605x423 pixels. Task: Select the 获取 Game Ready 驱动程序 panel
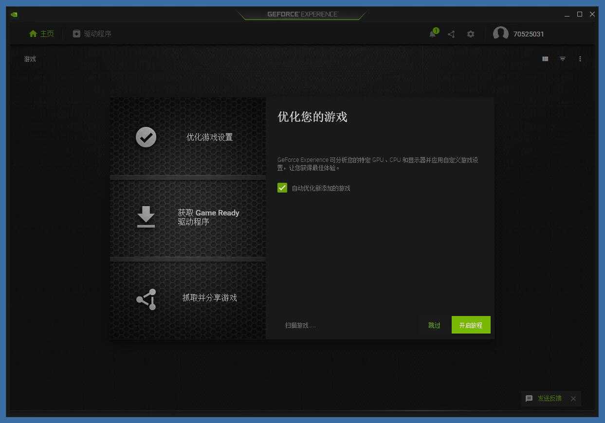[188, 218]
